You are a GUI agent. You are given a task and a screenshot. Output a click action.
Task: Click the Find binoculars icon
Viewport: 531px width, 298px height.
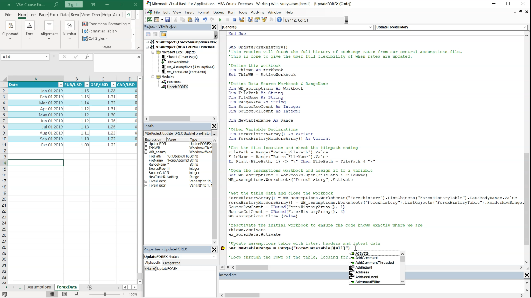pos(197,20)
